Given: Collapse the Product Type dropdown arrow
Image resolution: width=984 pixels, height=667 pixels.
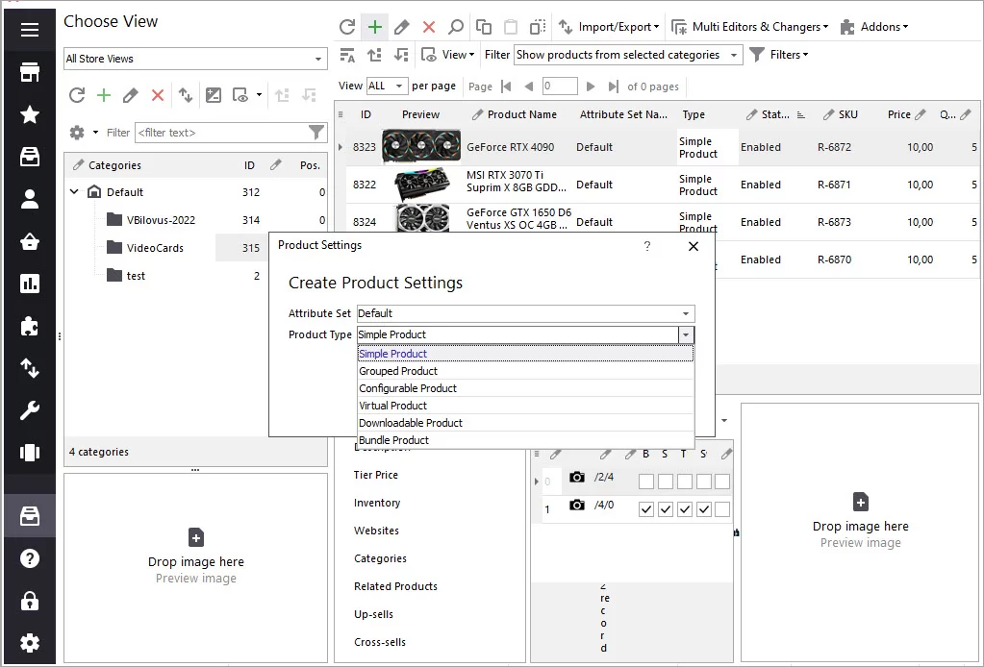Looking at the screenshot, I should [x=686, y=334].
